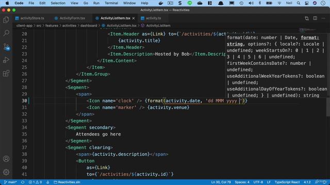Click Ln 30, Col 79 status item
The width and height of the screenshot is (330, 185).
click(x=221, y=182)
